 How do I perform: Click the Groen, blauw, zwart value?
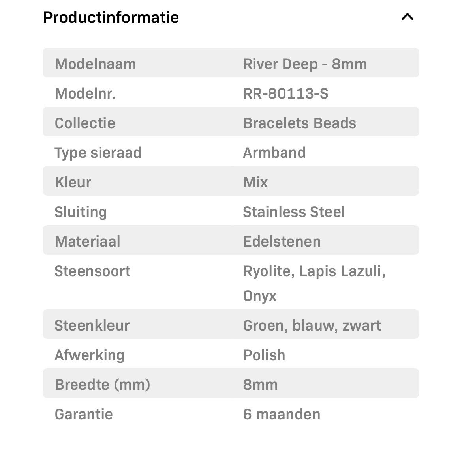312,325
